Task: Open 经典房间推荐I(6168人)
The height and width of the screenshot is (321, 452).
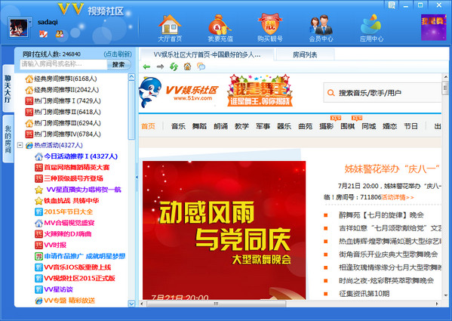Action: click(61, 79)
